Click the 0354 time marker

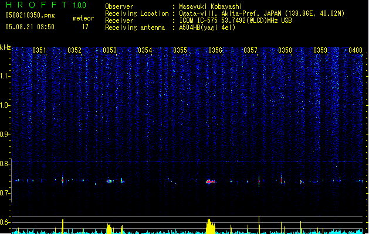pyautogui.click(x=145, y=50)
